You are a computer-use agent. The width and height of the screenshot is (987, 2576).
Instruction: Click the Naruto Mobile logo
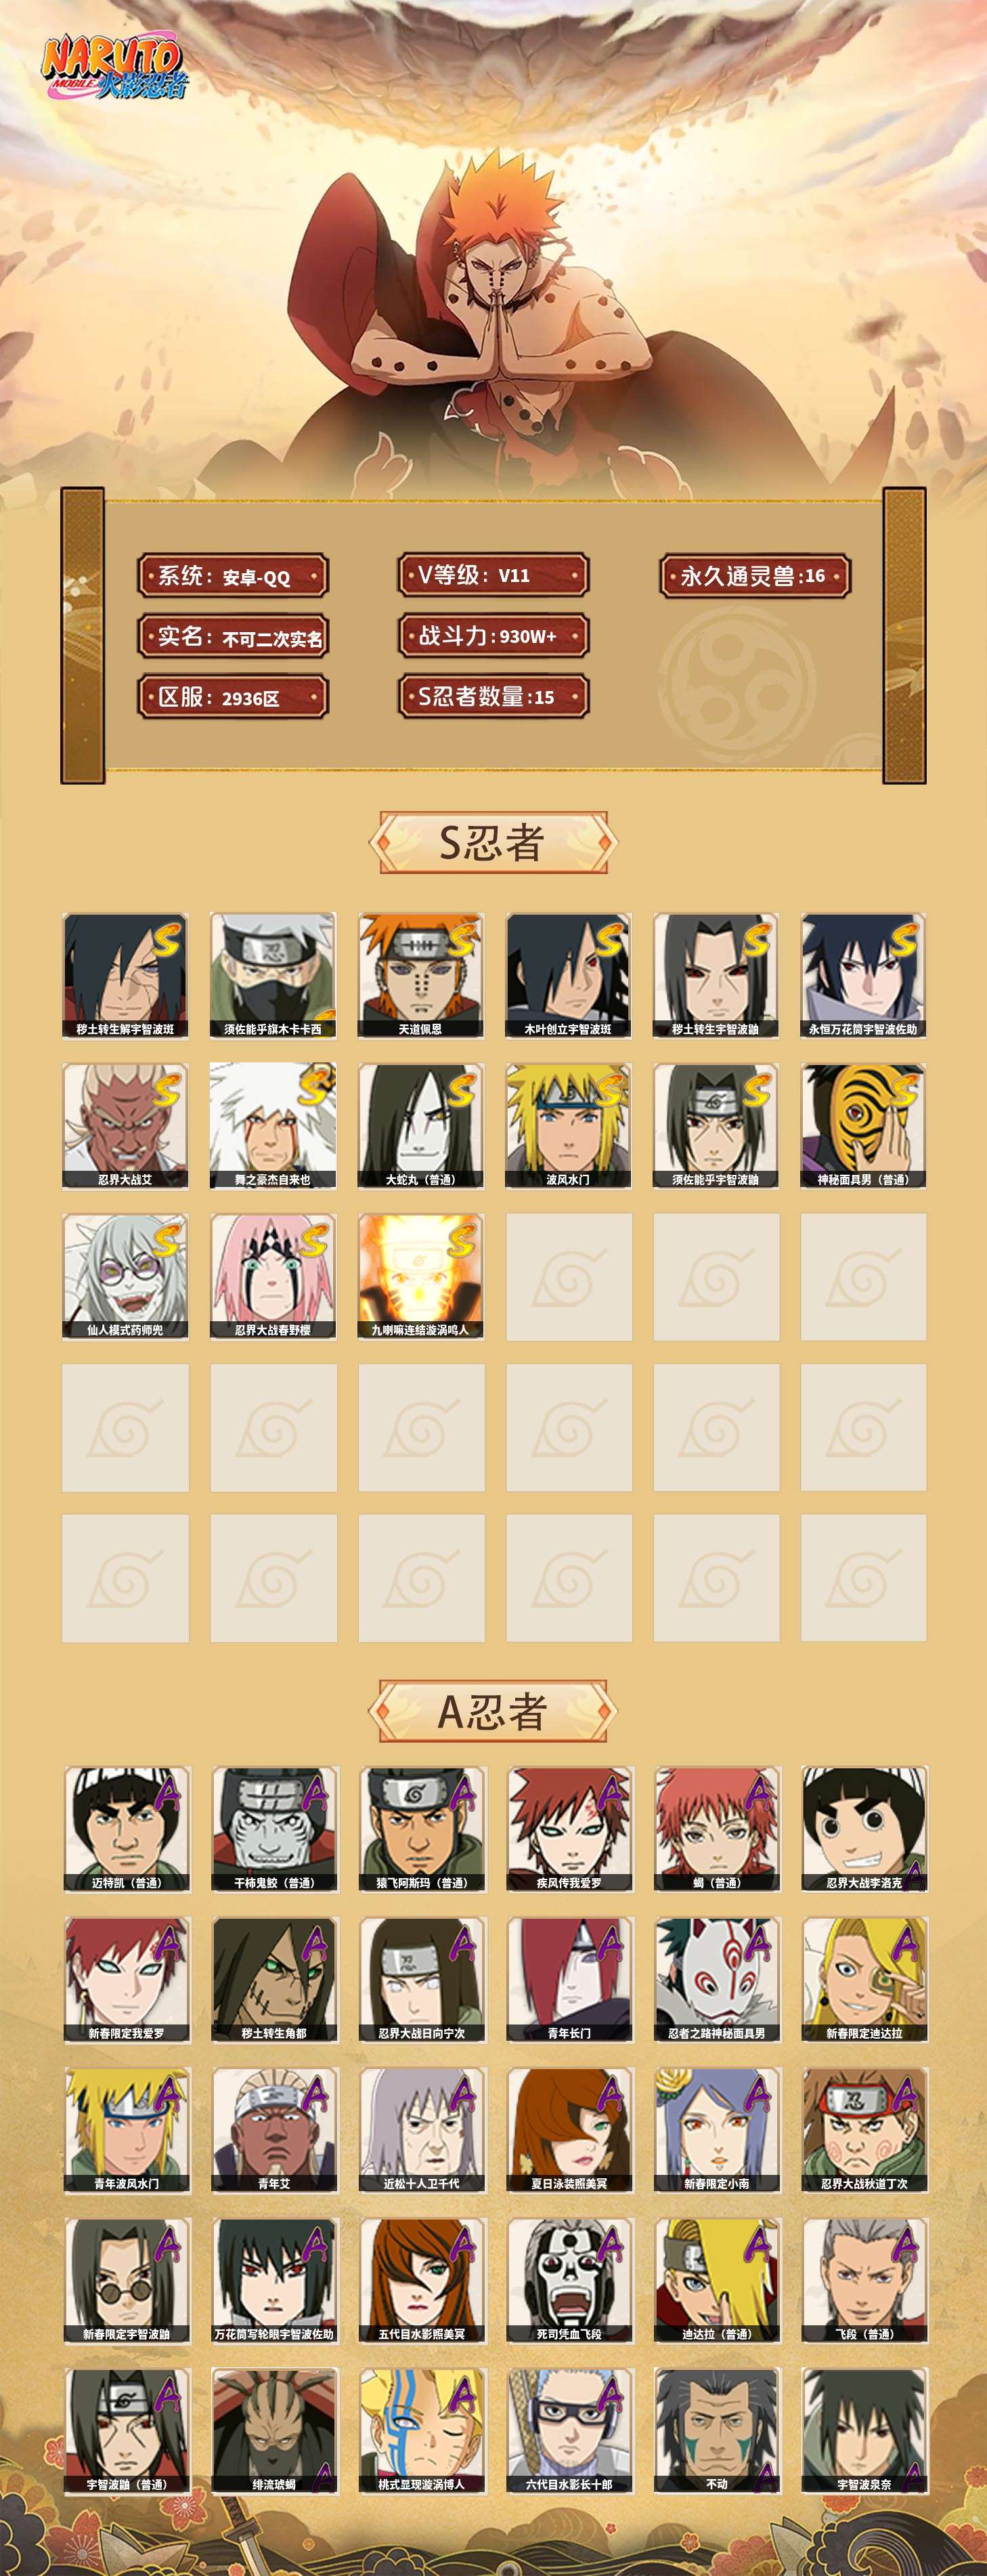tap(113, 68)
